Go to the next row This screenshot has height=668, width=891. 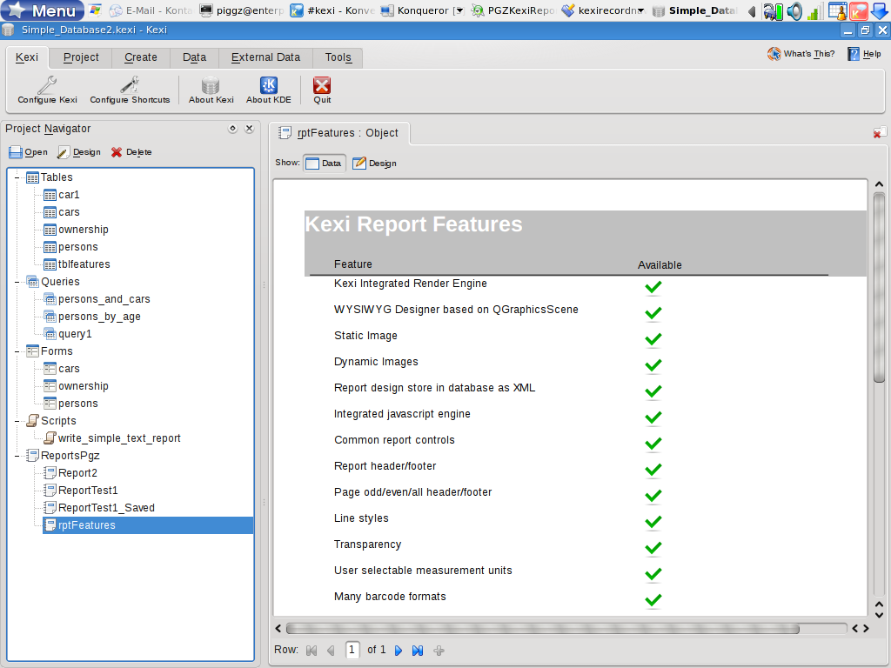(399, 651)
